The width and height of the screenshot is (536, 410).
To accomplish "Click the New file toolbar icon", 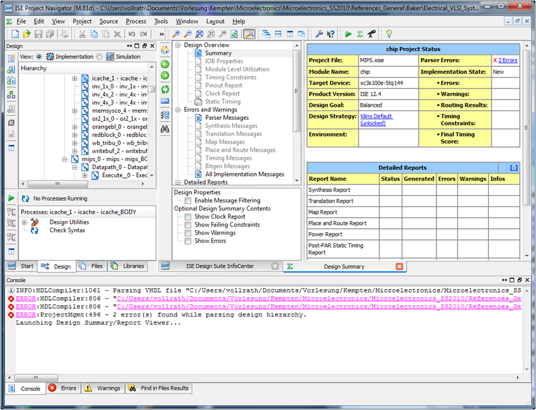I will (x=15, y=34).
